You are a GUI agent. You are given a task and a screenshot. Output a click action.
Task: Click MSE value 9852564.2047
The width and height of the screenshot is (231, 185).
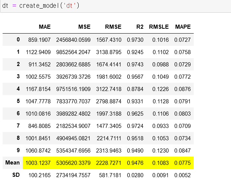[x=73, y=52]
